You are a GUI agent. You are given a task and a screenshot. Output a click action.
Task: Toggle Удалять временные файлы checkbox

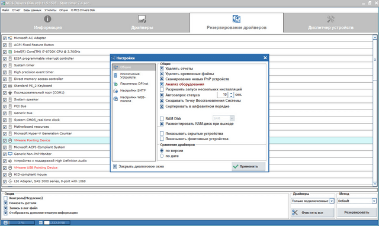coord(162,73)
